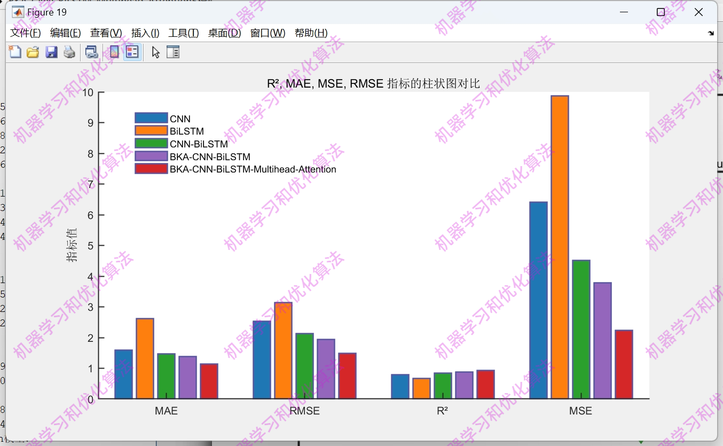Select the orange BiLSTM bar in RMSE group

click(283, 350)
